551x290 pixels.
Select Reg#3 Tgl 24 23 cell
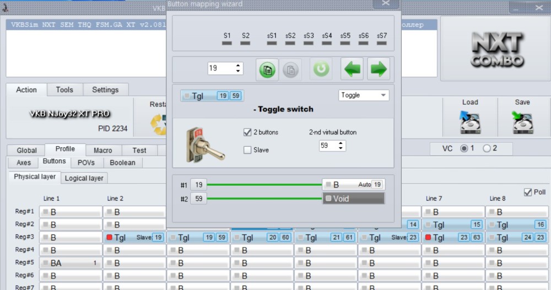tap(517, 237)
